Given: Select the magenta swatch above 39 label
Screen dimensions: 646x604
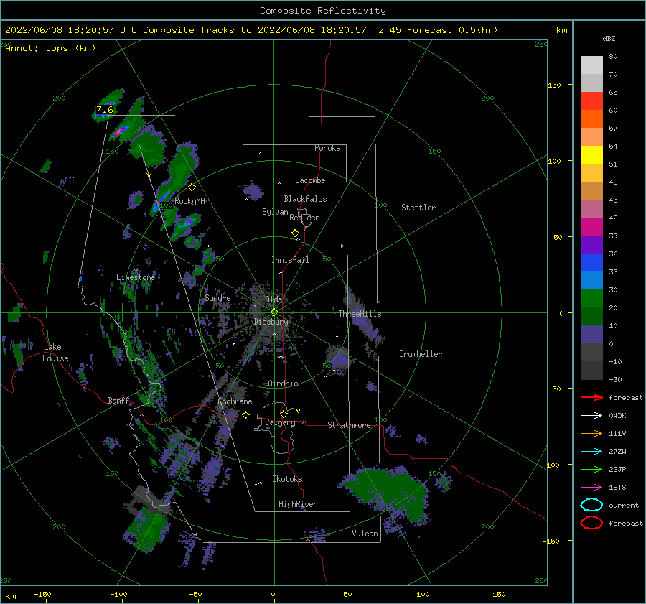Looking at the screenshot, I should [591, 226].
